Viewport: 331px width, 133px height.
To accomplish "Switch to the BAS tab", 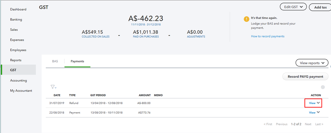I will tap(55, 61).
